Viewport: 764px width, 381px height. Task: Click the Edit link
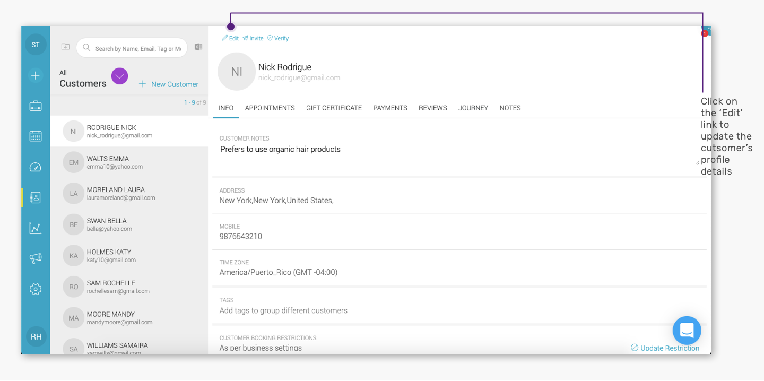tap(230, 38)
